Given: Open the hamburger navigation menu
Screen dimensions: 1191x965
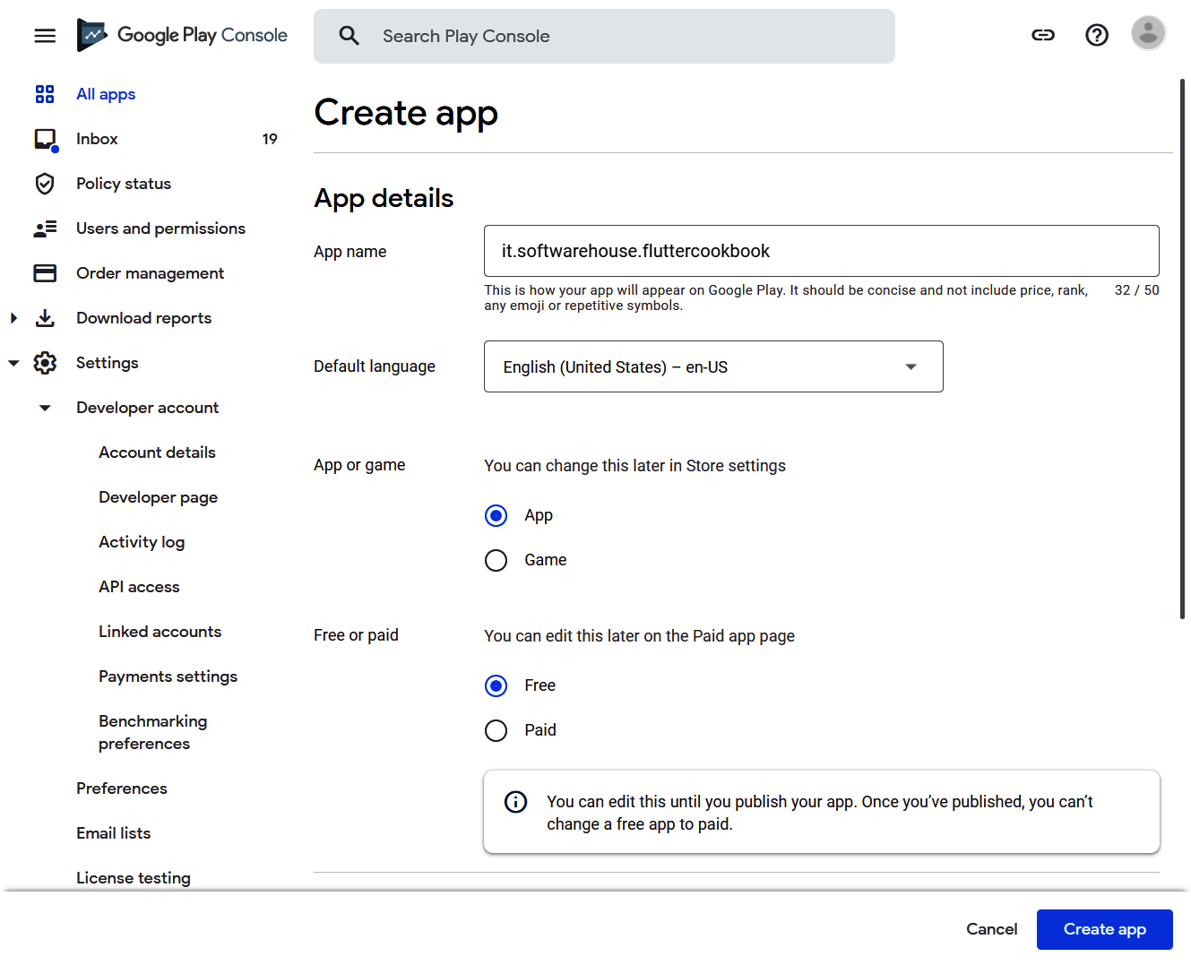Looking at the screenshot, I should pos(45,36).
